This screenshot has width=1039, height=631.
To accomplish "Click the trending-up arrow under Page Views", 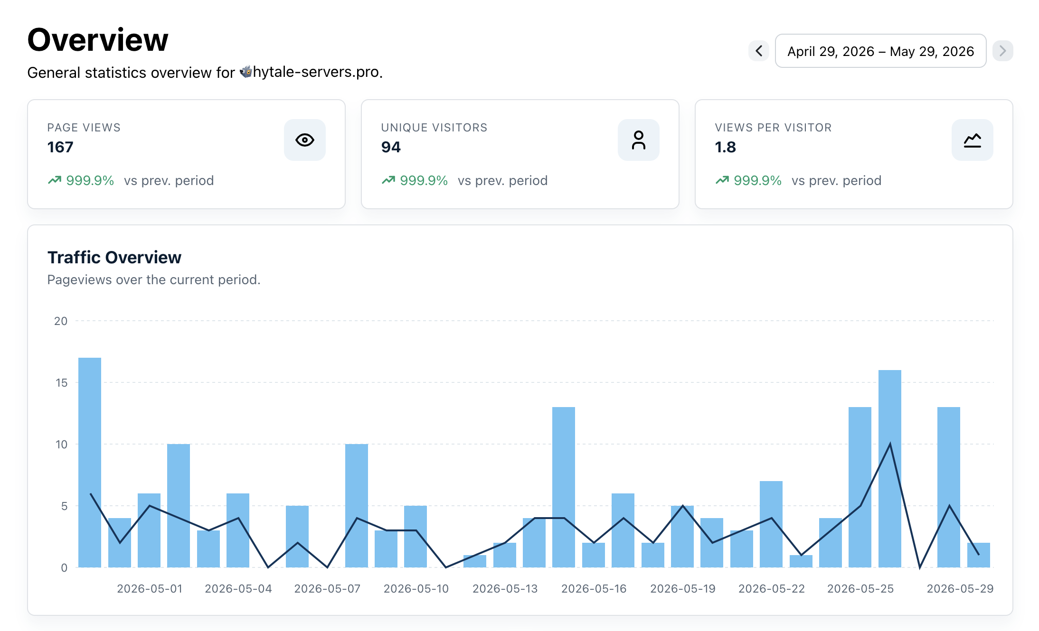I will (x=55, y=180).
